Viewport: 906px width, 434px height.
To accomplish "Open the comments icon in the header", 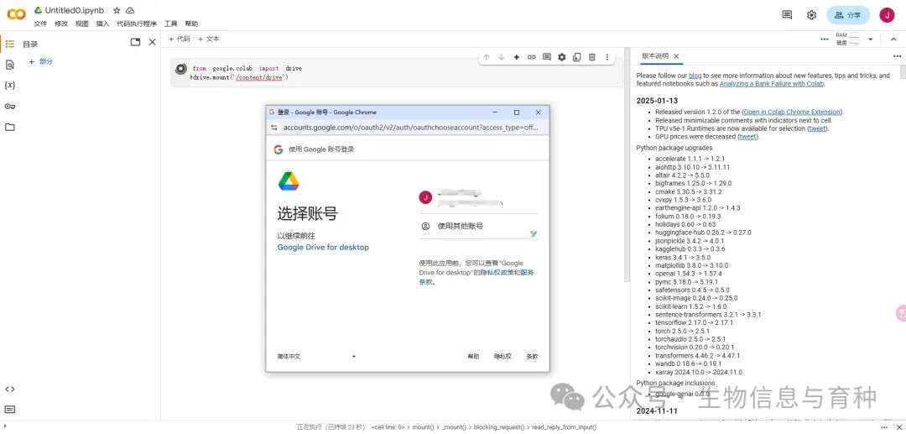I will (787, 15).
